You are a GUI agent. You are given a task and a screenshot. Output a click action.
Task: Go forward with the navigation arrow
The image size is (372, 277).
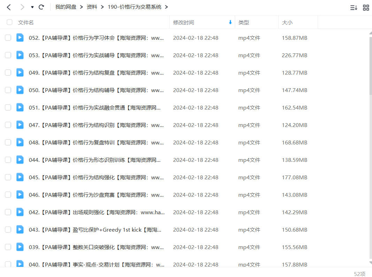pos(22,7)
